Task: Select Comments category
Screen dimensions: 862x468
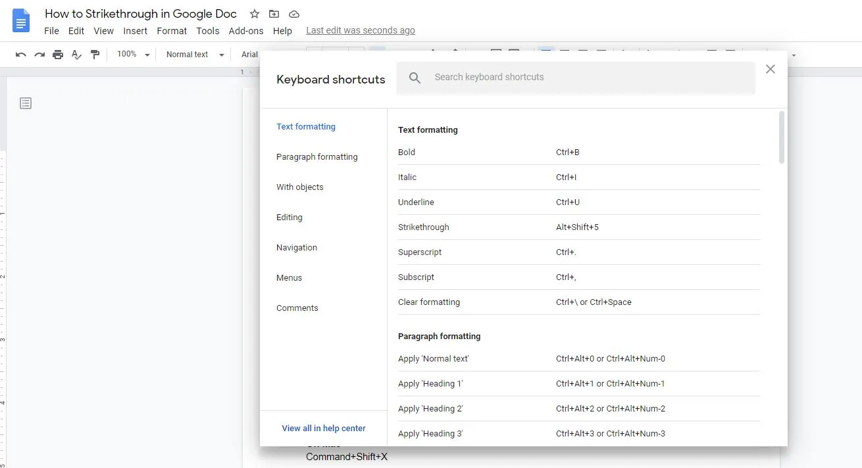Action: coord(297,308)
